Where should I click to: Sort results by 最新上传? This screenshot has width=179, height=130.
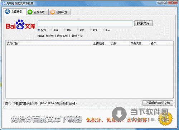click(x=77, y=36)
